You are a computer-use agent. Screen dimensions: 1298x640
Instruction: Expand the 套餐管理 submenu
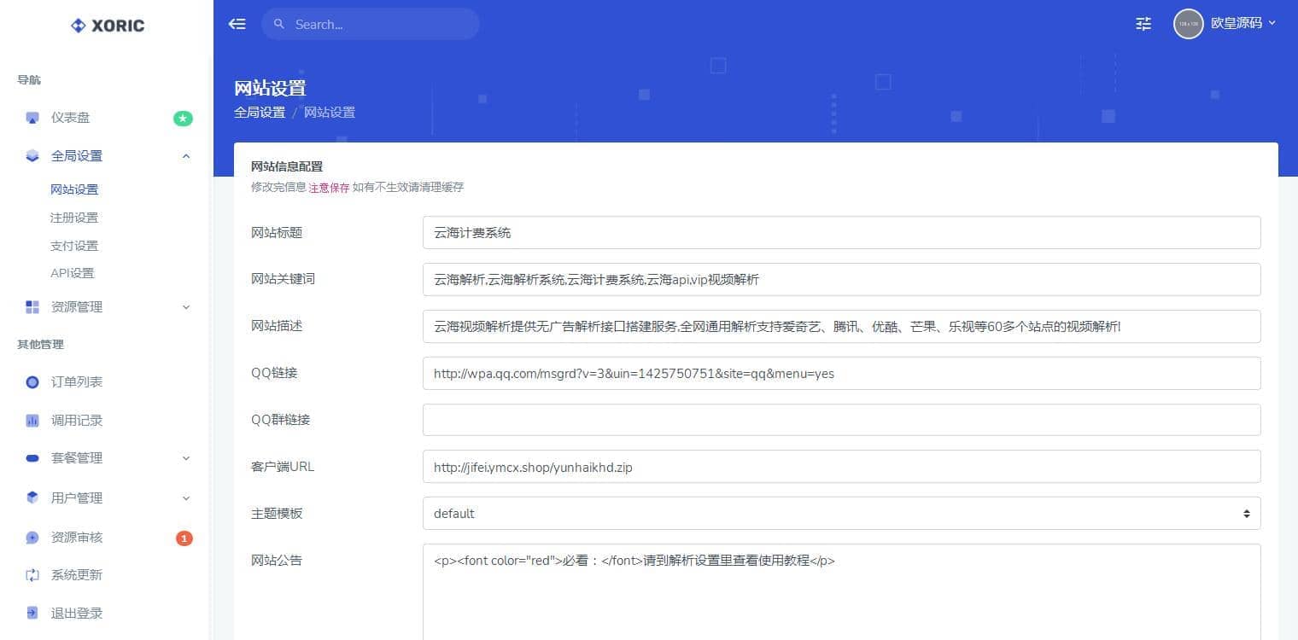(x=186, y=458)
